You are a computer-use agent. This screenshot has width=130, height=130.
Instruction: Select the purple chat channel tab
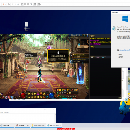click(98, 57)
